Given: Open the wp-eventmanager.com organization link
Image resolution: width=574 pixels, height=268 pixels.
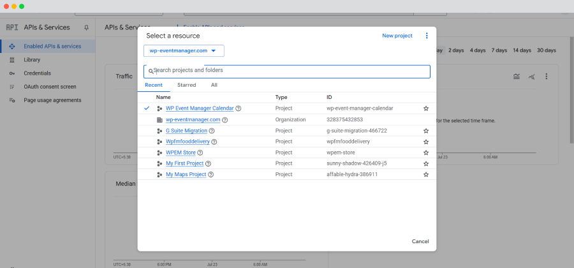Looking at the screenshot, I should pyautogui.click(x=193, y=120).
